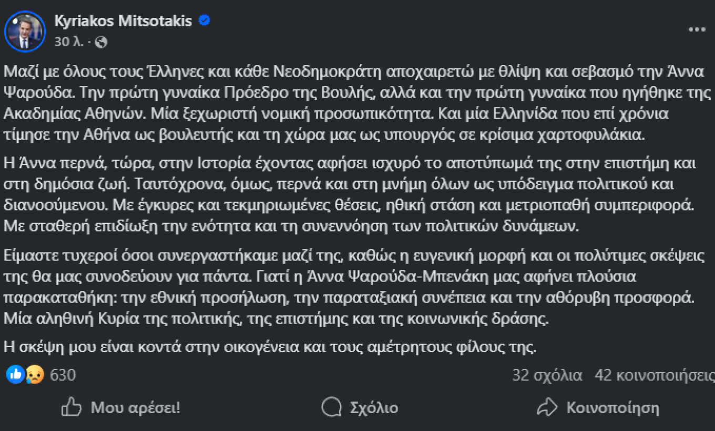
Task: Click the globe public-audience icon
Action: 101,43
